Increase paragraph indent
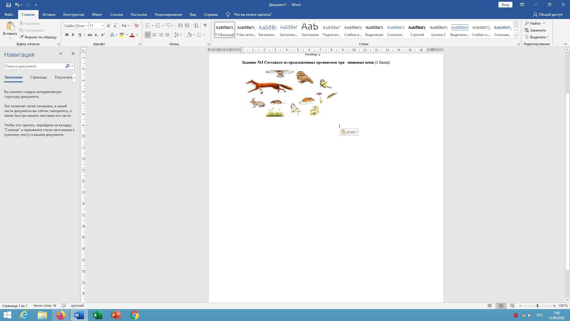The width and height of the screenshot is (570, 321). click(187, 26)
